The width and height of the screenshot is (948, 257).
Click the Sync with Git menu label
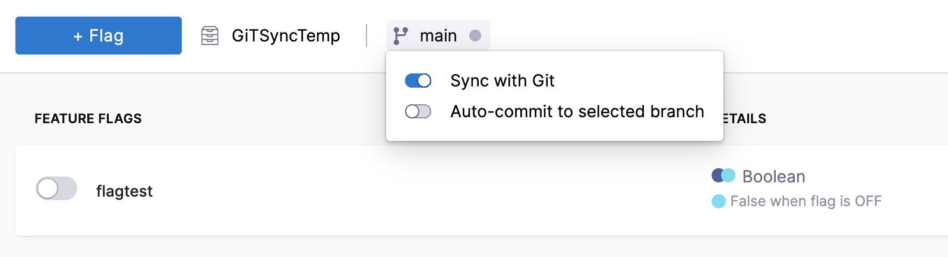[503, 81]
